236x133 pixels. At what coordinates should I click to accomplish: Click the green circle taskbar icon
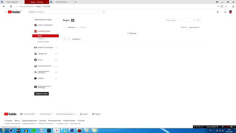click(x=34, y=130)
